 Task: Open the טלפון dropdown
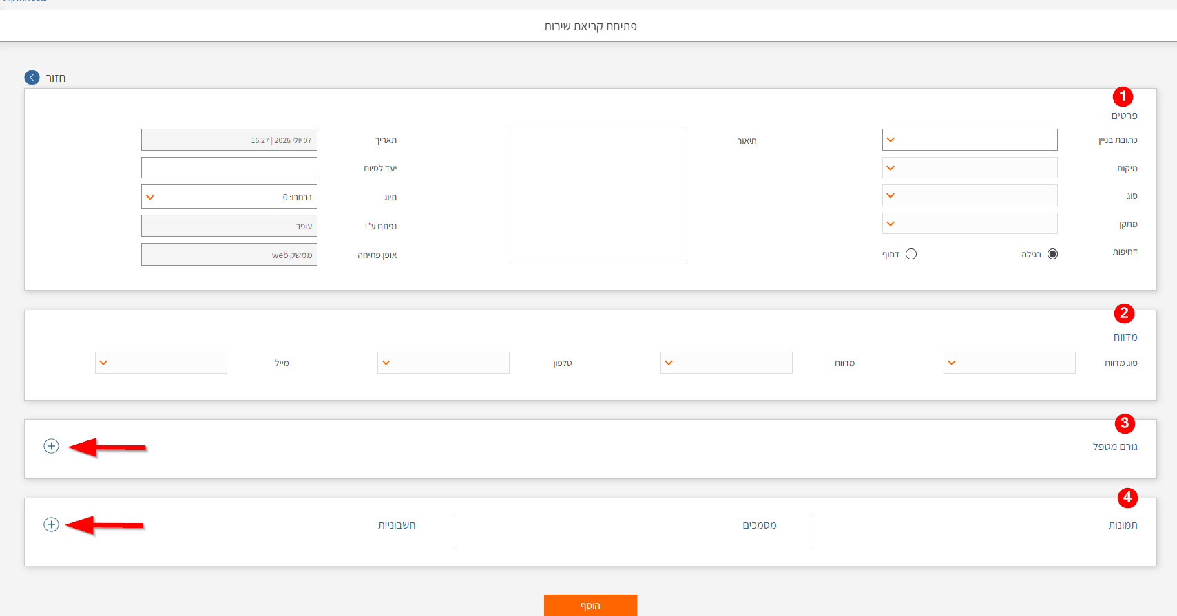(444, 363)
